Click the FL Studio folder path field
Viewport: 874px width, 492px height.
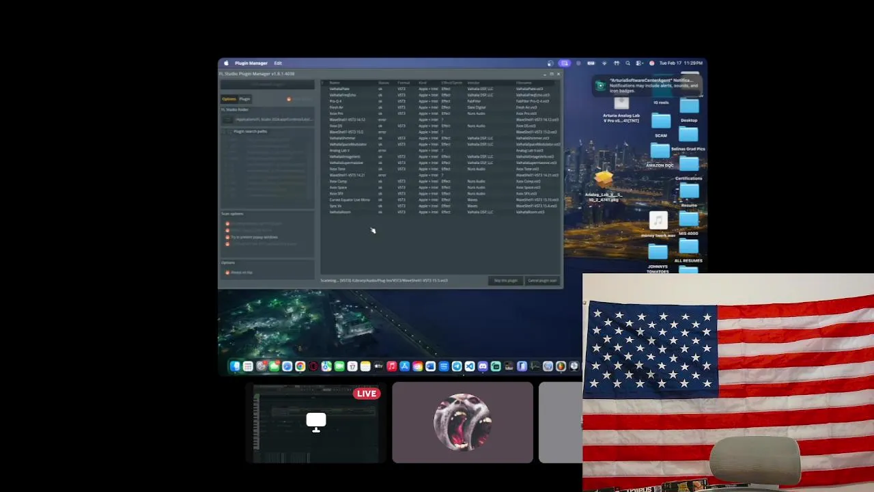tap(274, 120)
